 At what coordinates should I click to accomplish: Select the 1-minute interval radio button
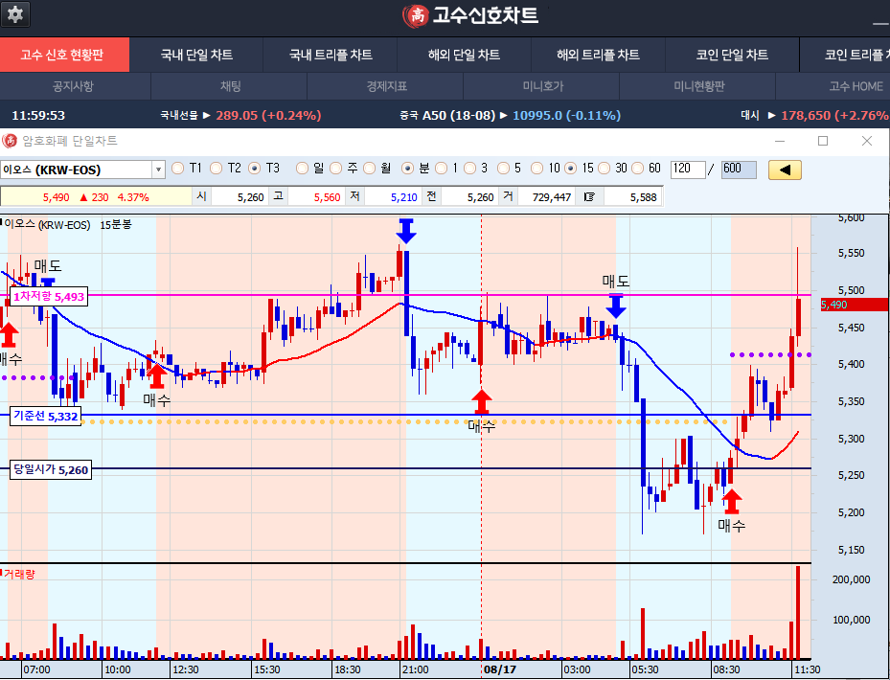click(441, 169)
